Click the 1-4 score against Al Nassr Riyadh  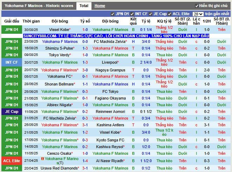click(x=85, y=161)
